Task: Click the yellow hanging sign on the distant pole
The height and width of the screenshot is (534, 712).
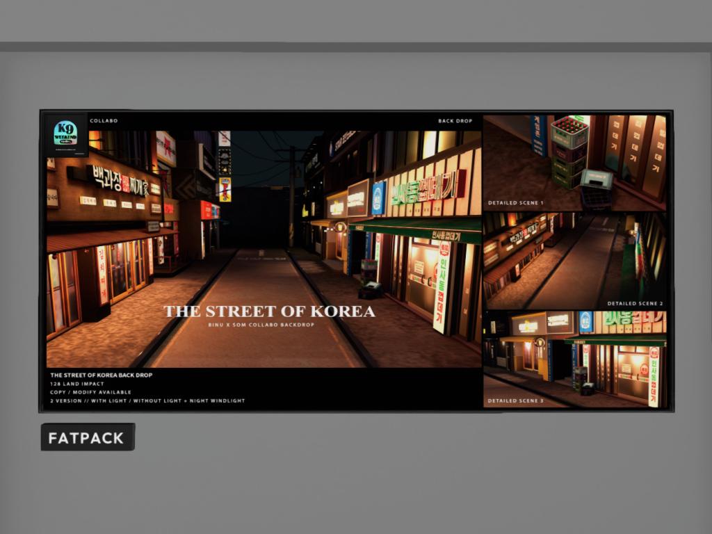Action: [x=225, y=188]
